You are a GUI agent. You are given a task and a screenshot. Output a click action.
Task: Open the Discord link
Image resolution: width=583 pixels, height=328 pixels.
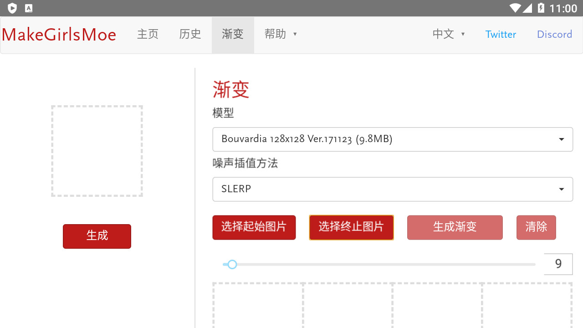click(554, 35)
